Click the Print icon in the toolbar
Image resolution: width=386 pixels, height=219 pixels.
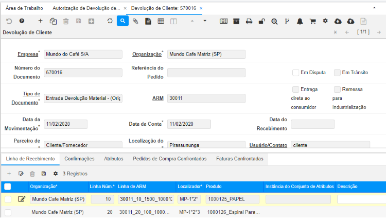249,21
